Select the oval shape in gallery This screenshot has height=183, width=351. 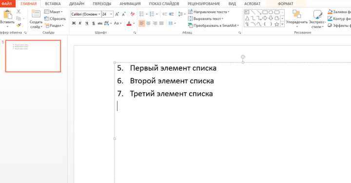[271, 12]
